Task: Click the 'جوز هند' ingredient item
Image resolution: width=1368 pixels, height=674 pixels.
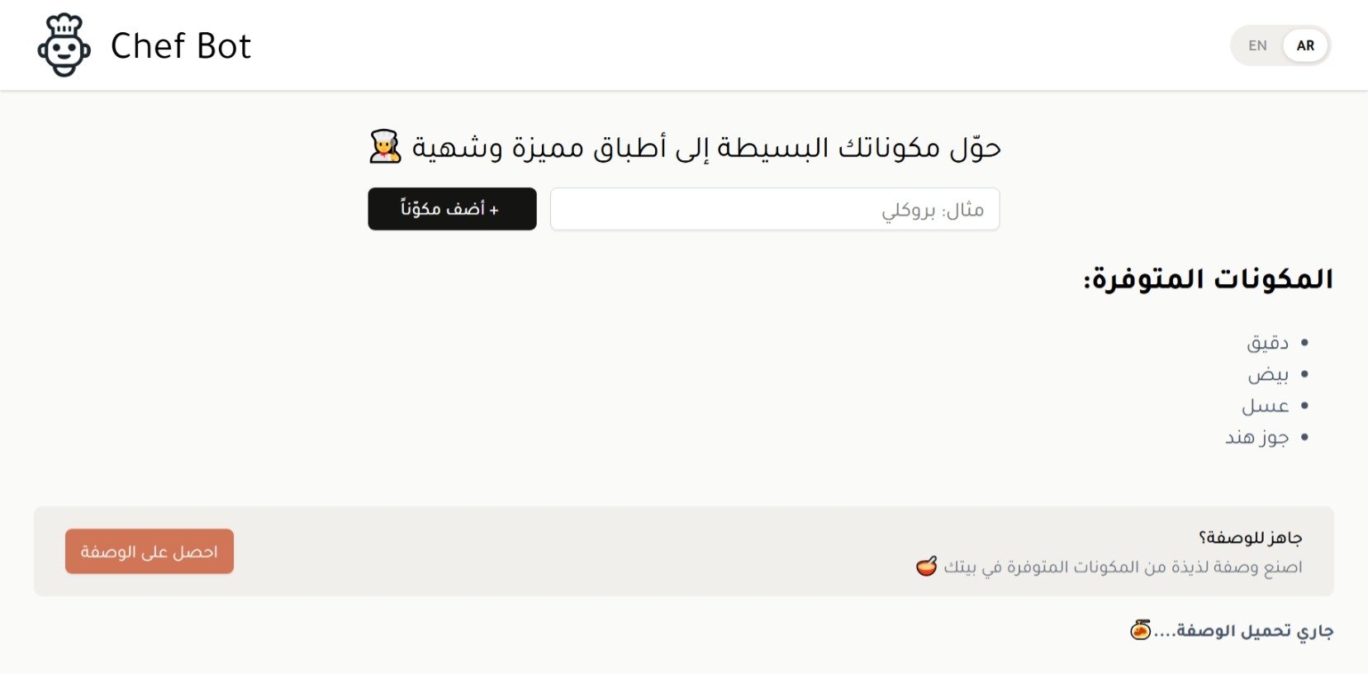Action: coord(1256,438)
